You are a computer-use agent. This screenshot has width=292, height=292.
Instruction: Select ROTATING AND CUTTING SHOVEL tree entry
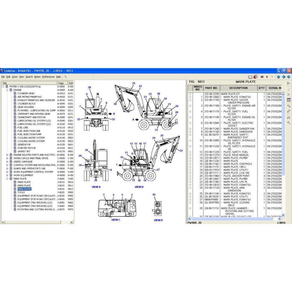pos(37,209)
